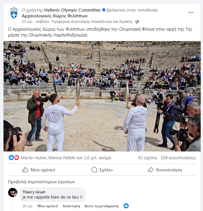Open the Αρχαιολογικός Χώρος Φιλίππων location link
Viewport: 203px width, 211px height.
(x=55, y=16)
